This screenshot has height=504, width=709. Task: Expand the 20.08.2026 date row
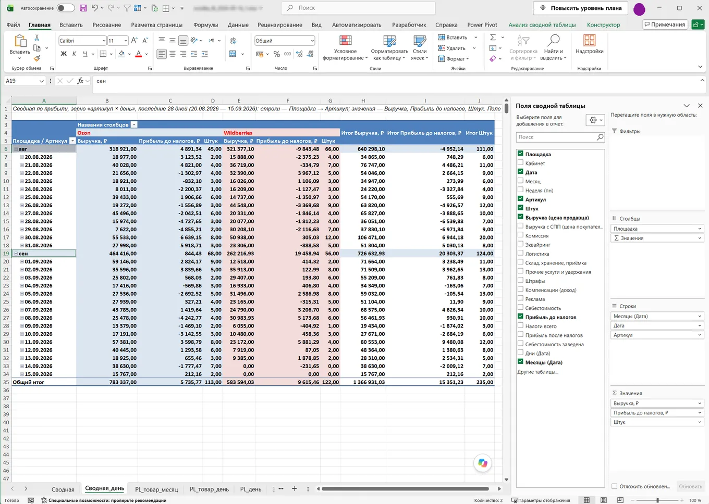tap(22, 157)
